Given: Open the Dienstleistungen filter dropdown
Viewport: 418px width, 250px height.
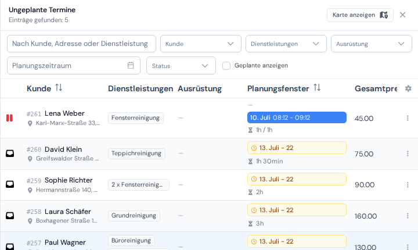Looking at the screenshot, I should point(286,44).
